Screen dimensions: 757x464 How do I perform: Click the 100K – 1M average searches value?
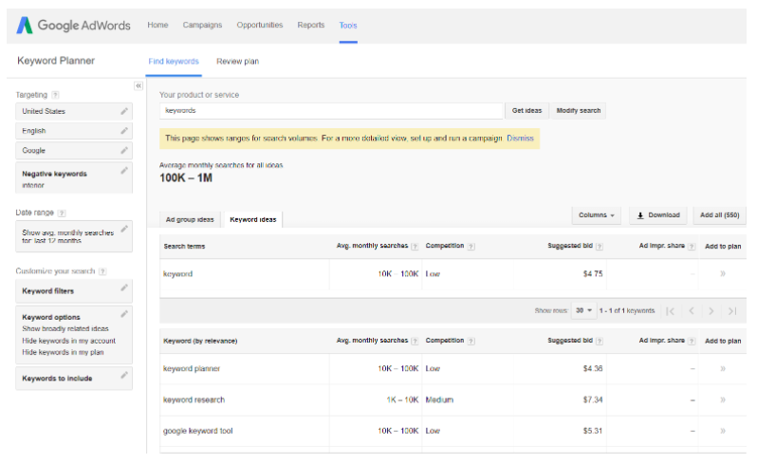[186, 178]
